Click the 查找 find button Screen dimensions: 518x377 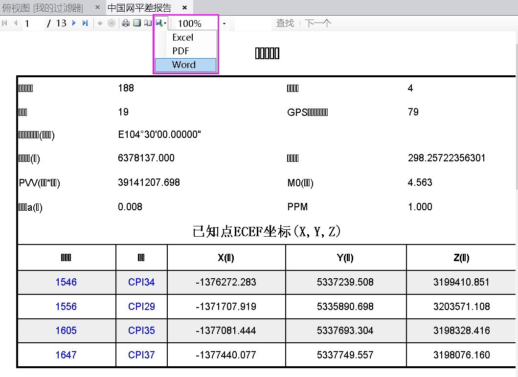(x=285, y=22)
